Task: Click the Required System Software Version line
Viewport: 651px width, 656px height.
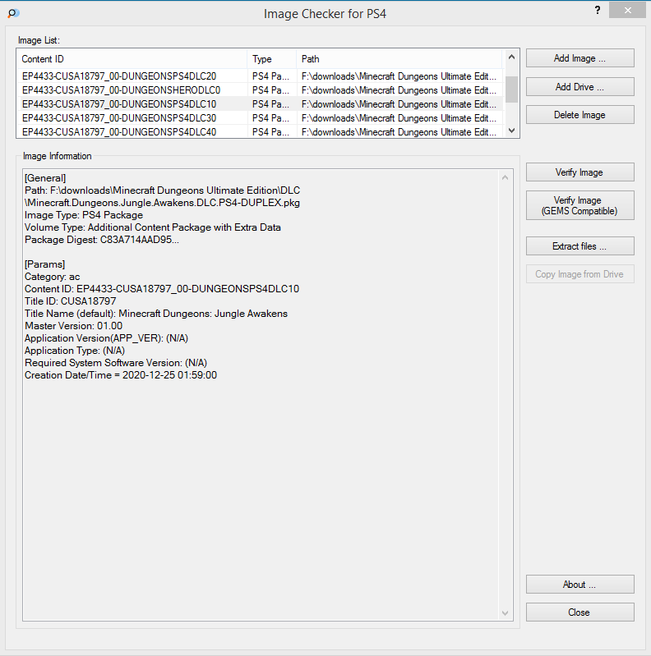Action: click(116, 363)
